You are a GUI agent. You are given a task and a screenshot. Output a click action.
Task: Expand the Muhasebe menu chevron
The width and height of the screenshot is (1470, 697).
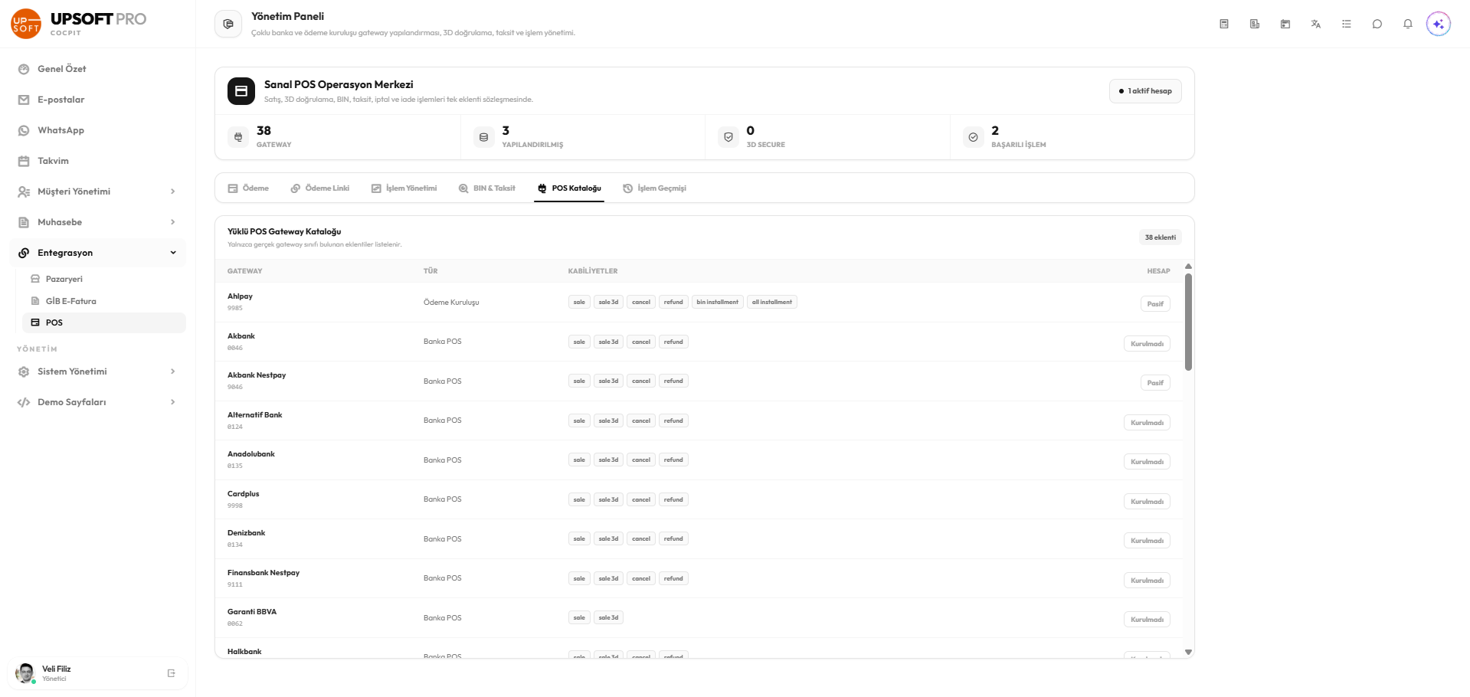[173, 222]
